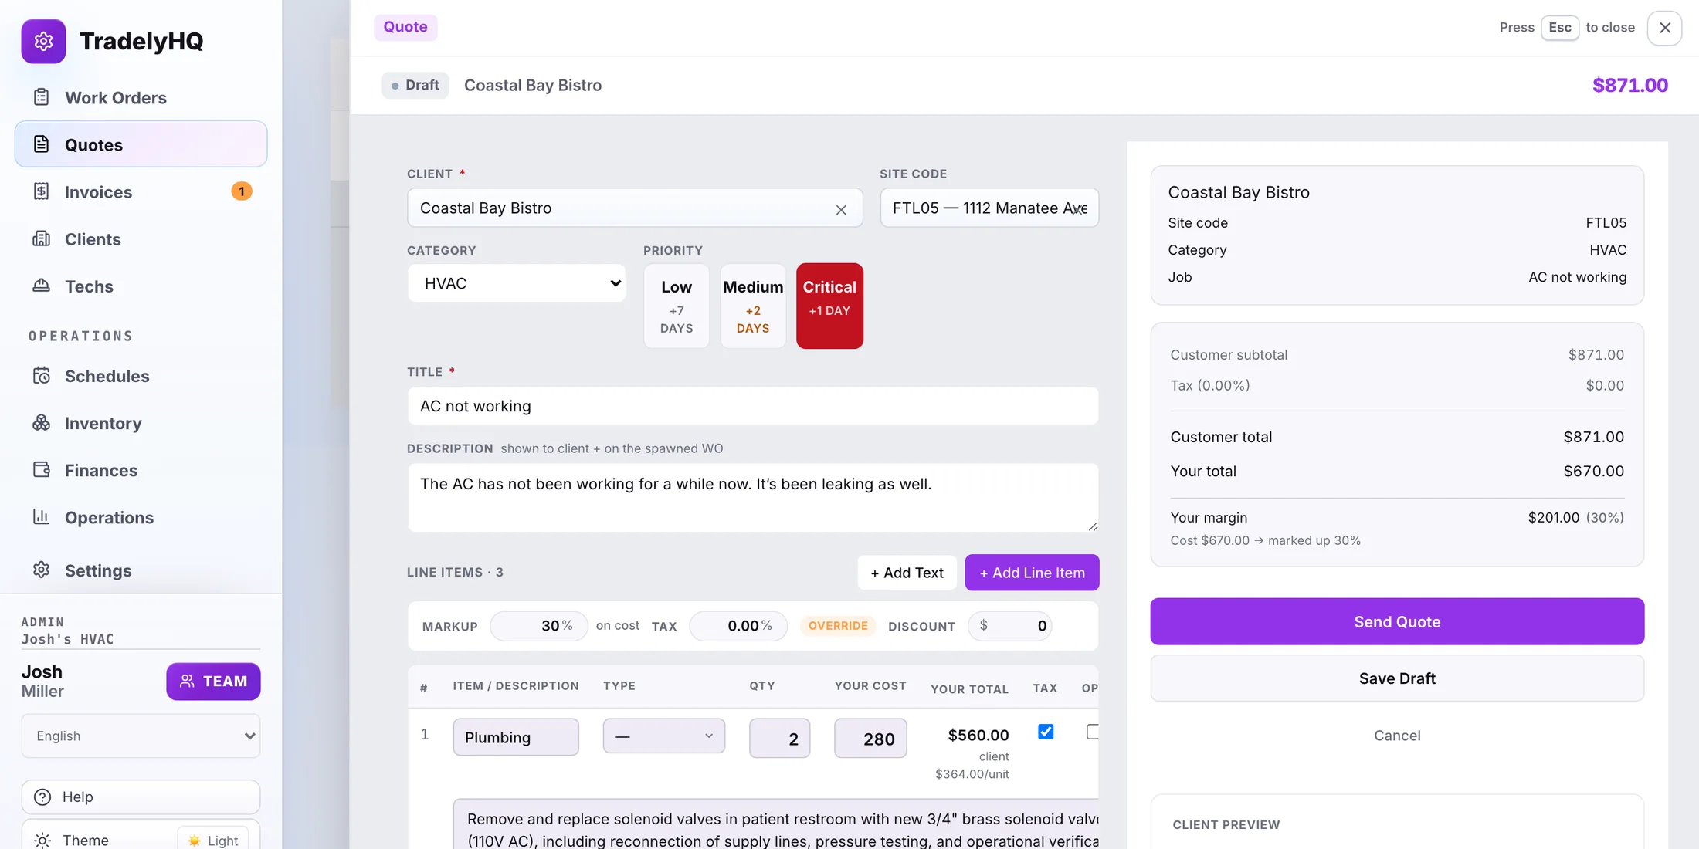Click the Invoices notification badge 1
The height and width of the screenshot is (849, 1699).
(x=242, y=191)
